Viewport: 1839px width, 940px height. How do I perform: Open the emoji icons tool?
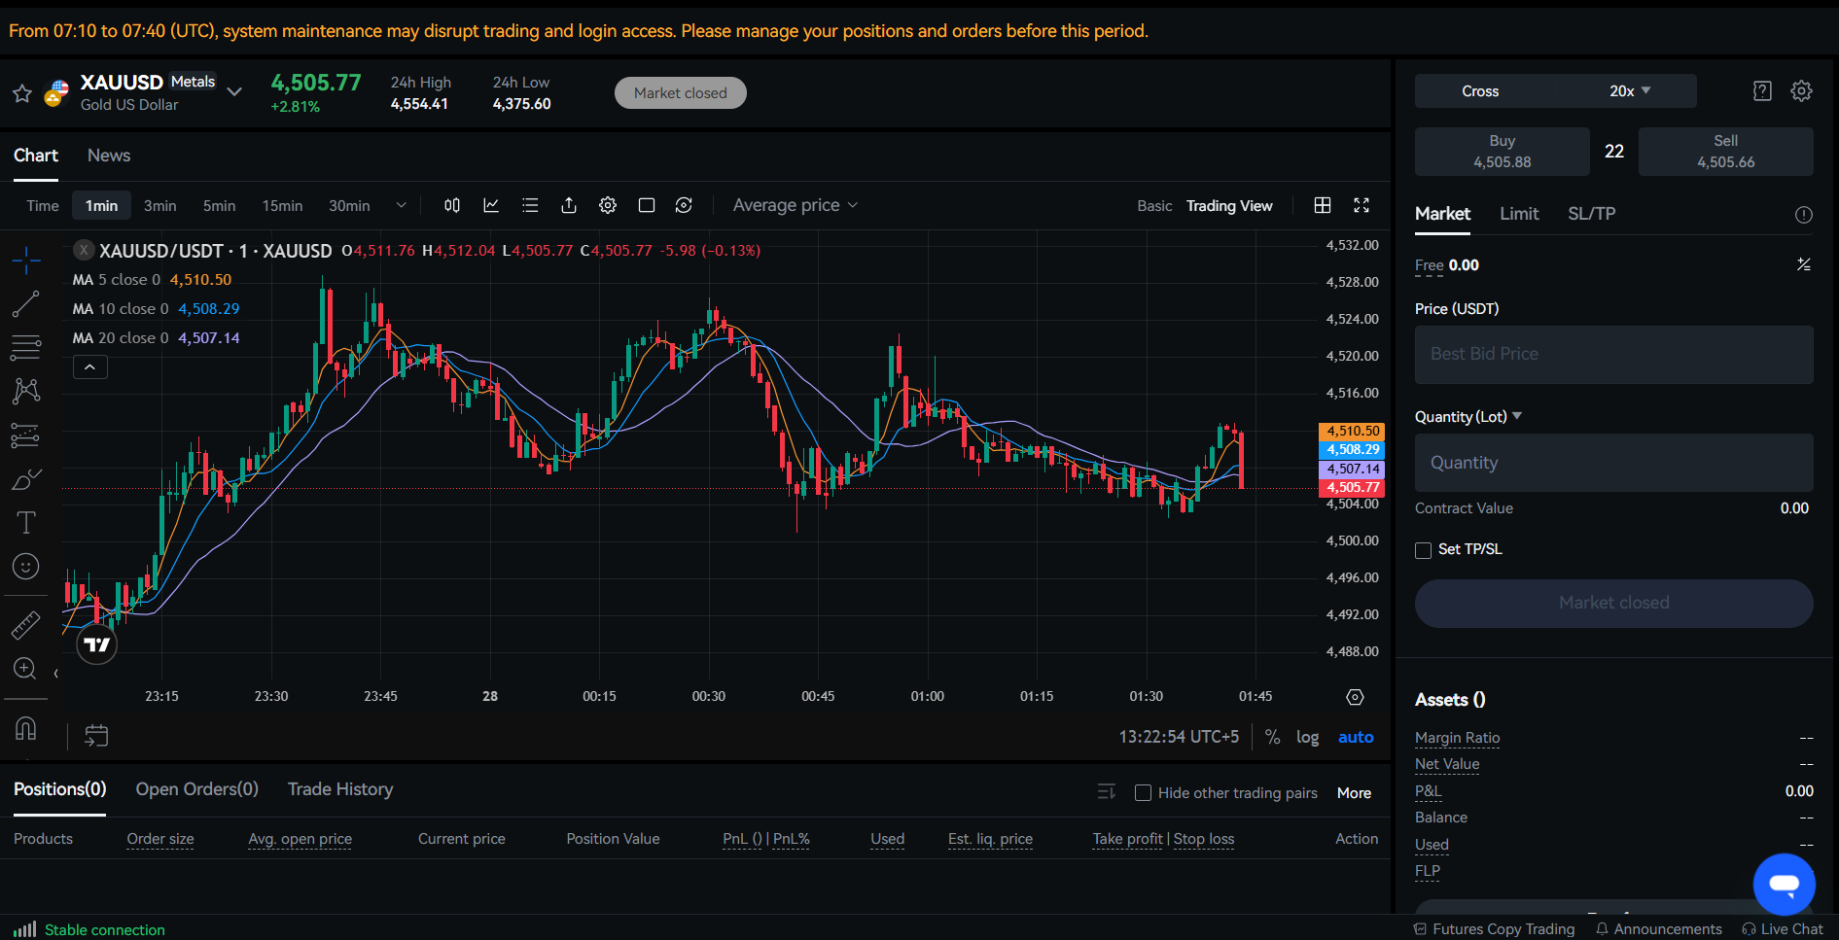pos(26,567)
